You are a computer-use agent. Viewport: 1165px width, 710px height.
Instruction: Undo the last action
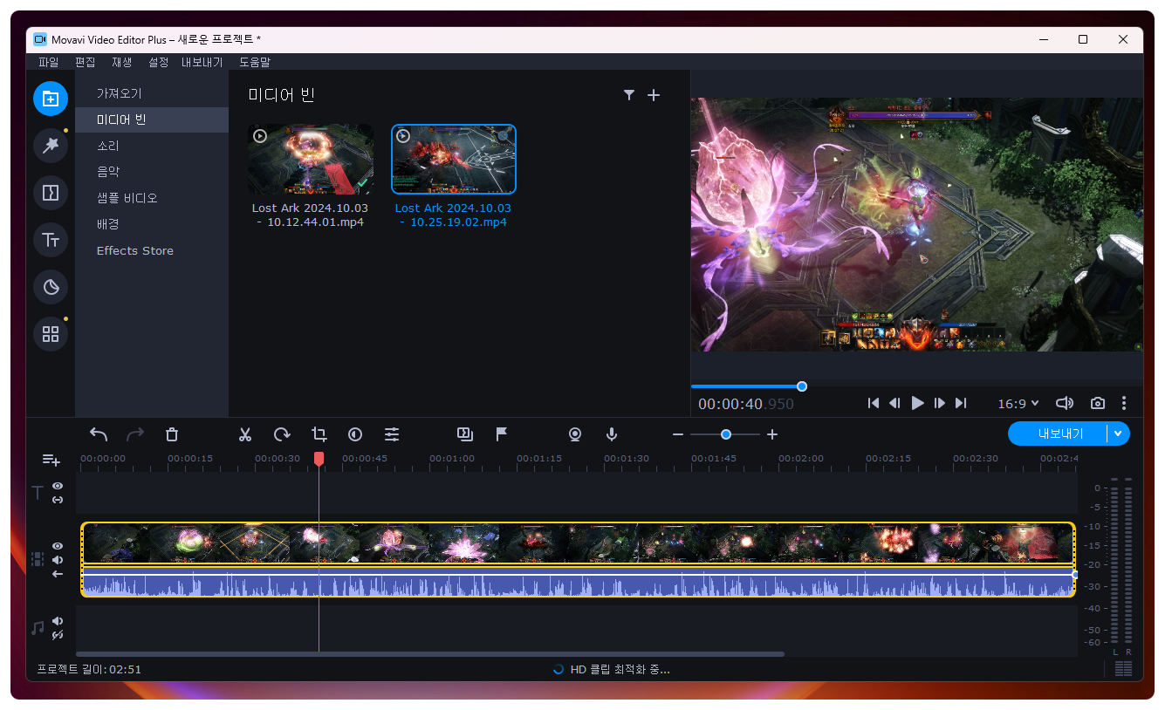coord(99,434)
